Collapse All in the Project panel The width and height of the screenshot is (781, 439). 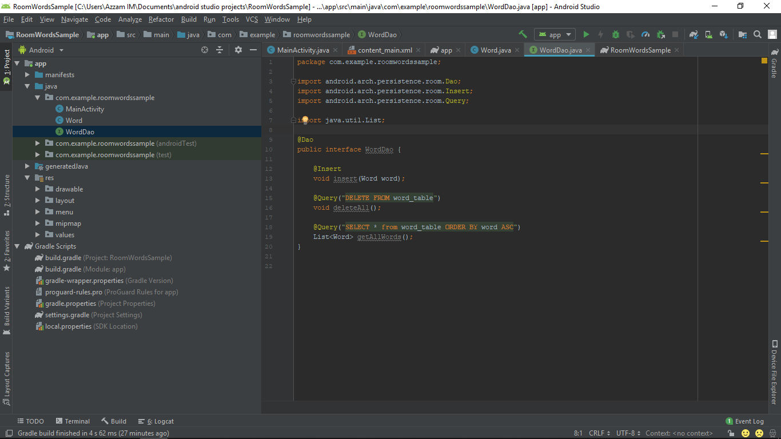(220, 50)
